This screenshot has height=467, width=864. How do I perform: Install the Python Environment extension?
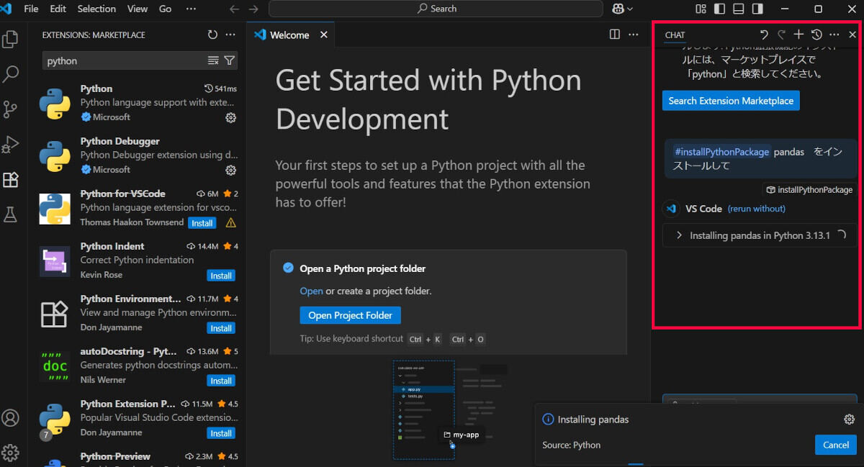[221, 328]
